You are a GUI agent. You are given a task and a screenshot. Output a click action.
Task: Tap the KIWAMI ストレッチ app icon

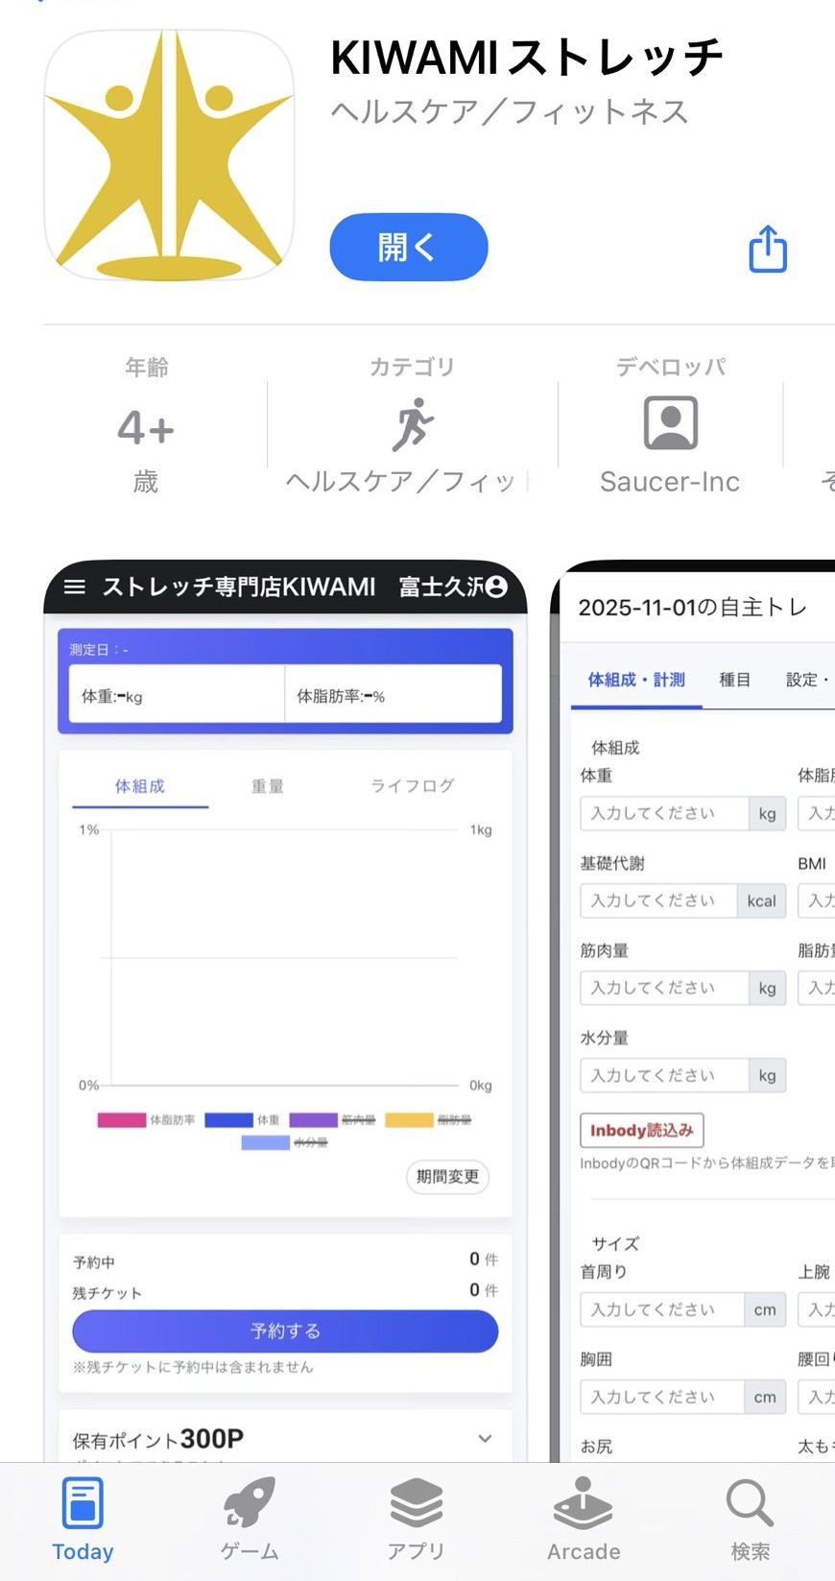(x=169, y=155)
